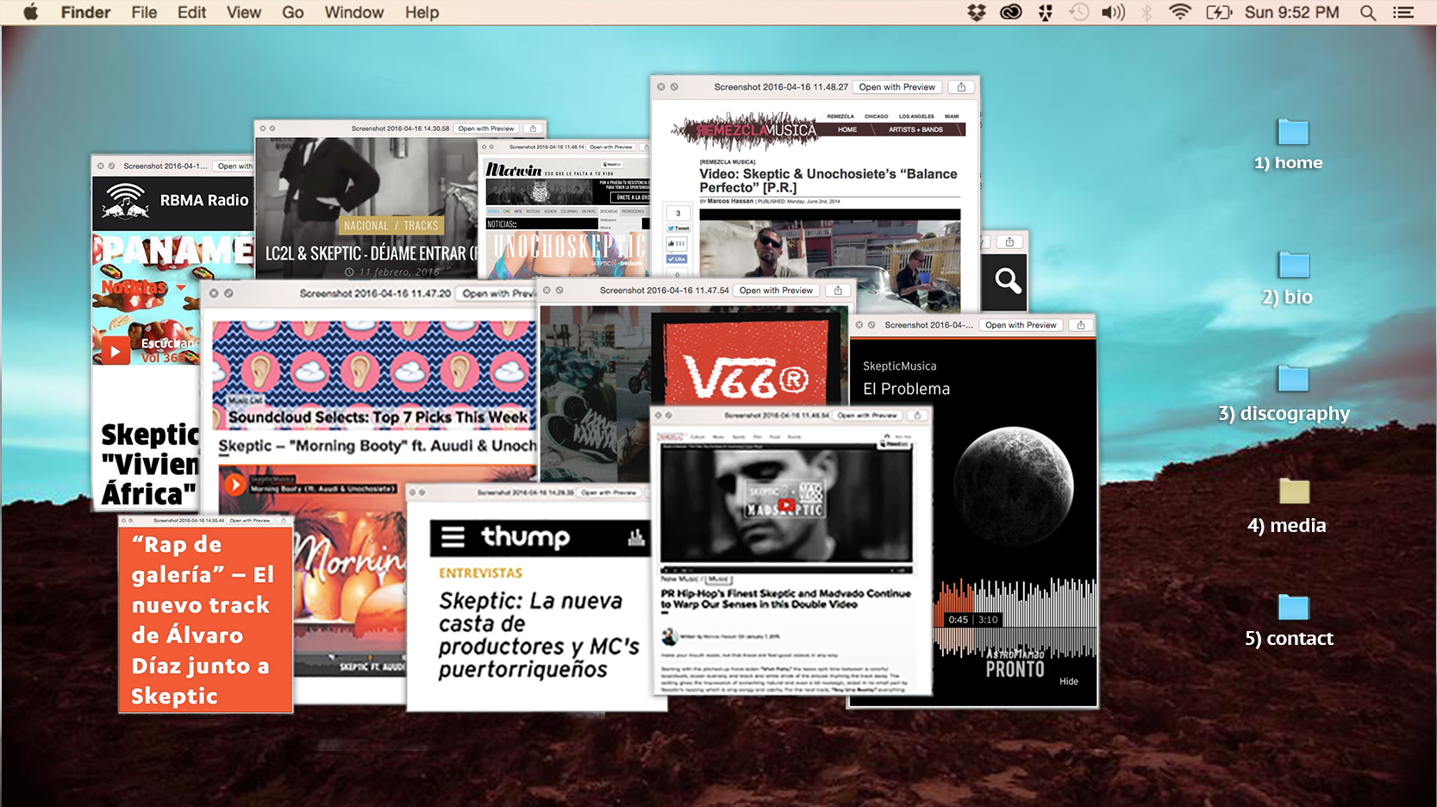
Task: Click the Balance Perfecto article headline
Action: pos(828,180)
